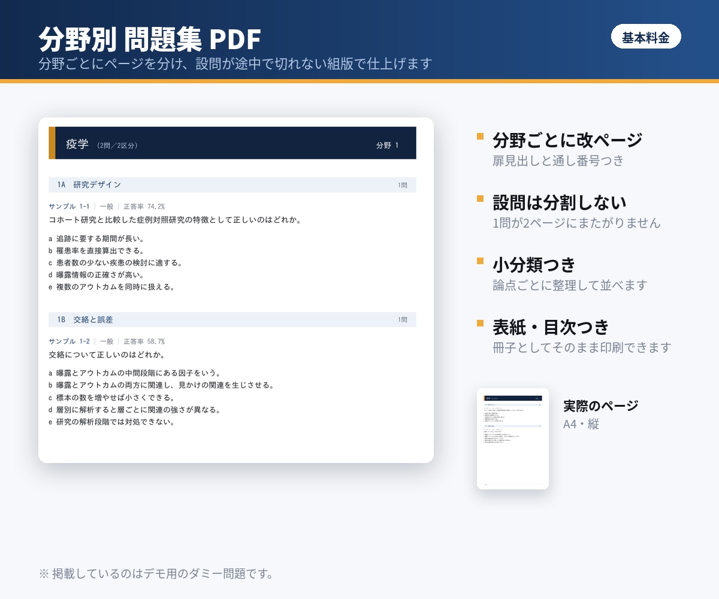Image resolution: width=719 pixels, height=599 pixels.
Task: Click the feature heading 小分類つき
Action: point(534,265)
